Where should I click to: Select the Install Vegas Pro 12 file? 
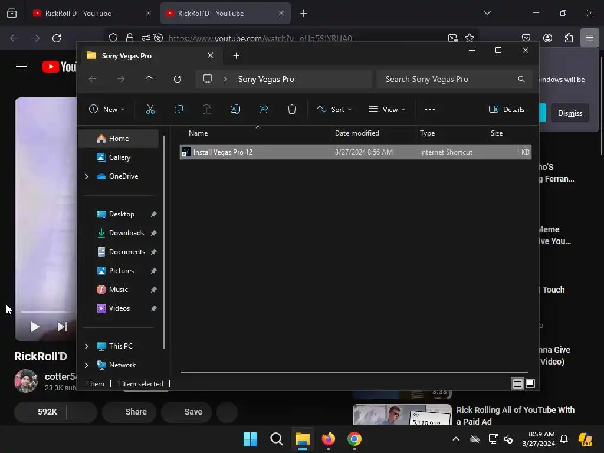click(355, 152)
